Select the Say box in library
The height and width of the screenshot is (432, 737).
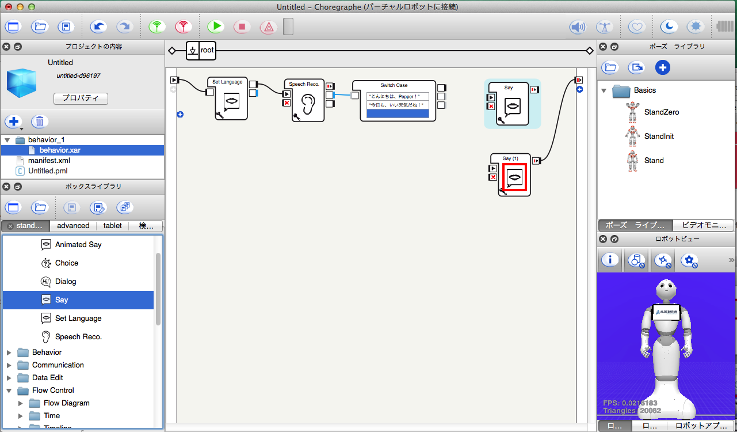(78, 300)
